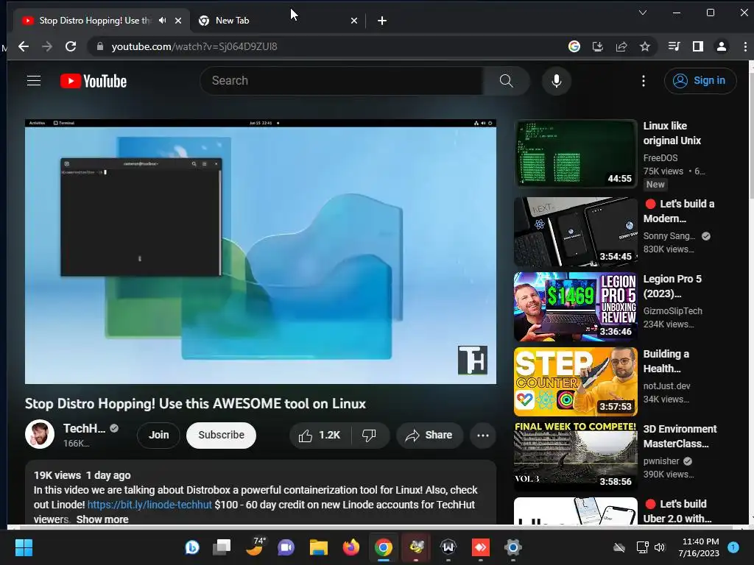Viewport: 754px width, 565px height.
Task: Open Chrome side panel
Action: [x=698, y=46]
